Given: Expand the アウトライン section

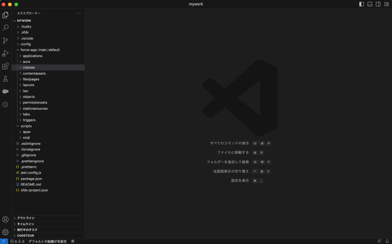Looking at the screenshot, I should click(x=48, y=218).
